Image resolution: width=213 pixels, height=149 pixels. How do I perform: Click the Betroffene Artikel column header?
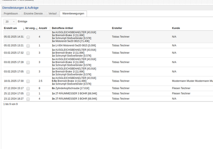(63, 28)
